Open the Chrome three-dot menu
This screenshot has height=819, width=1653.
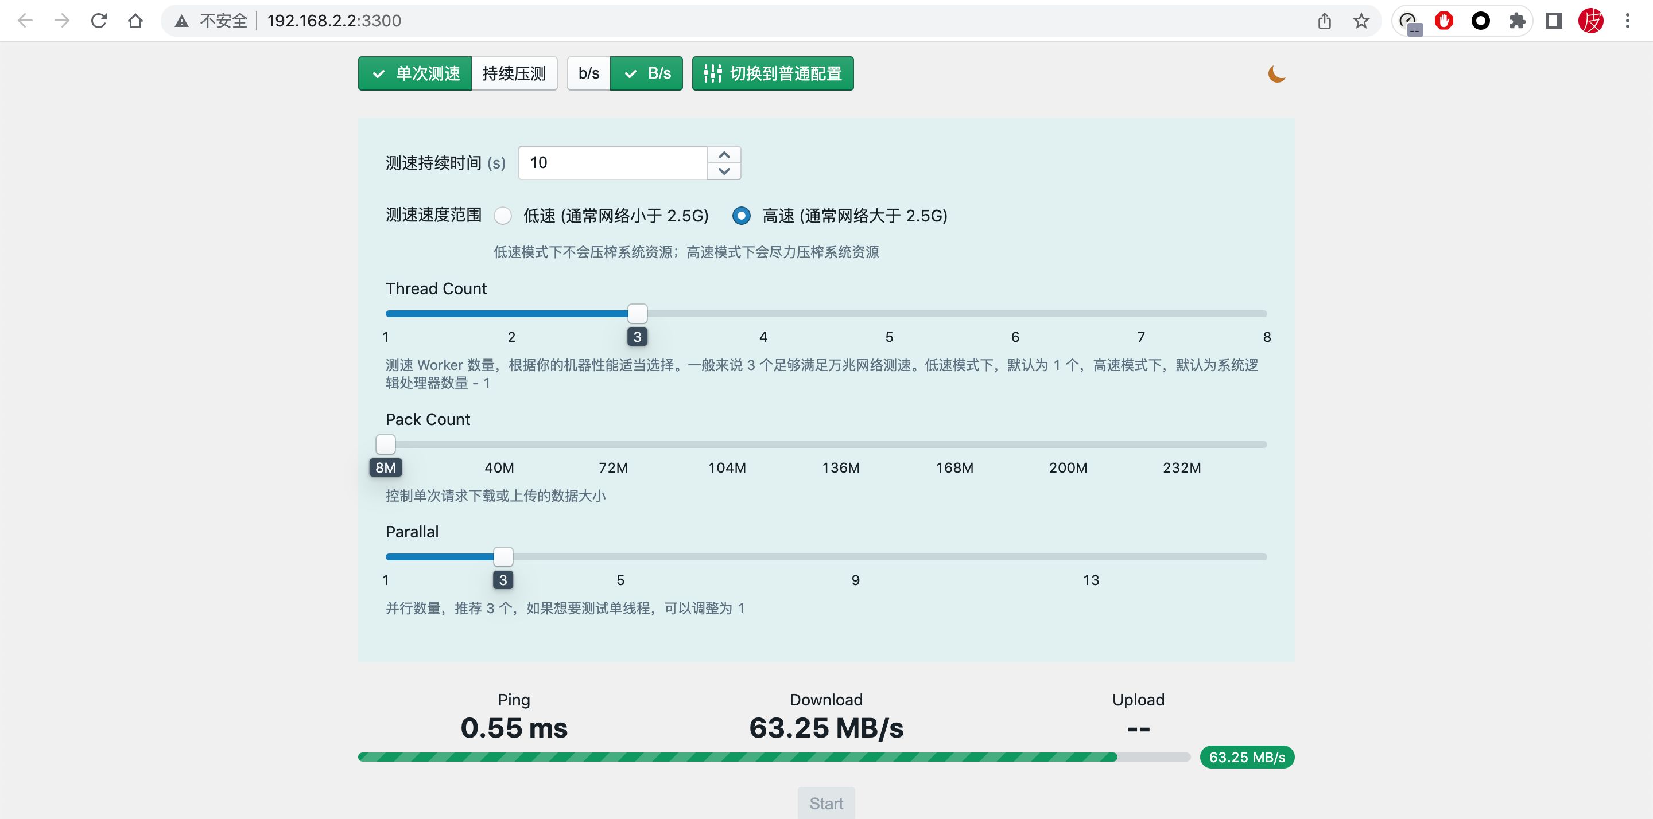[x=1627, y=21]
